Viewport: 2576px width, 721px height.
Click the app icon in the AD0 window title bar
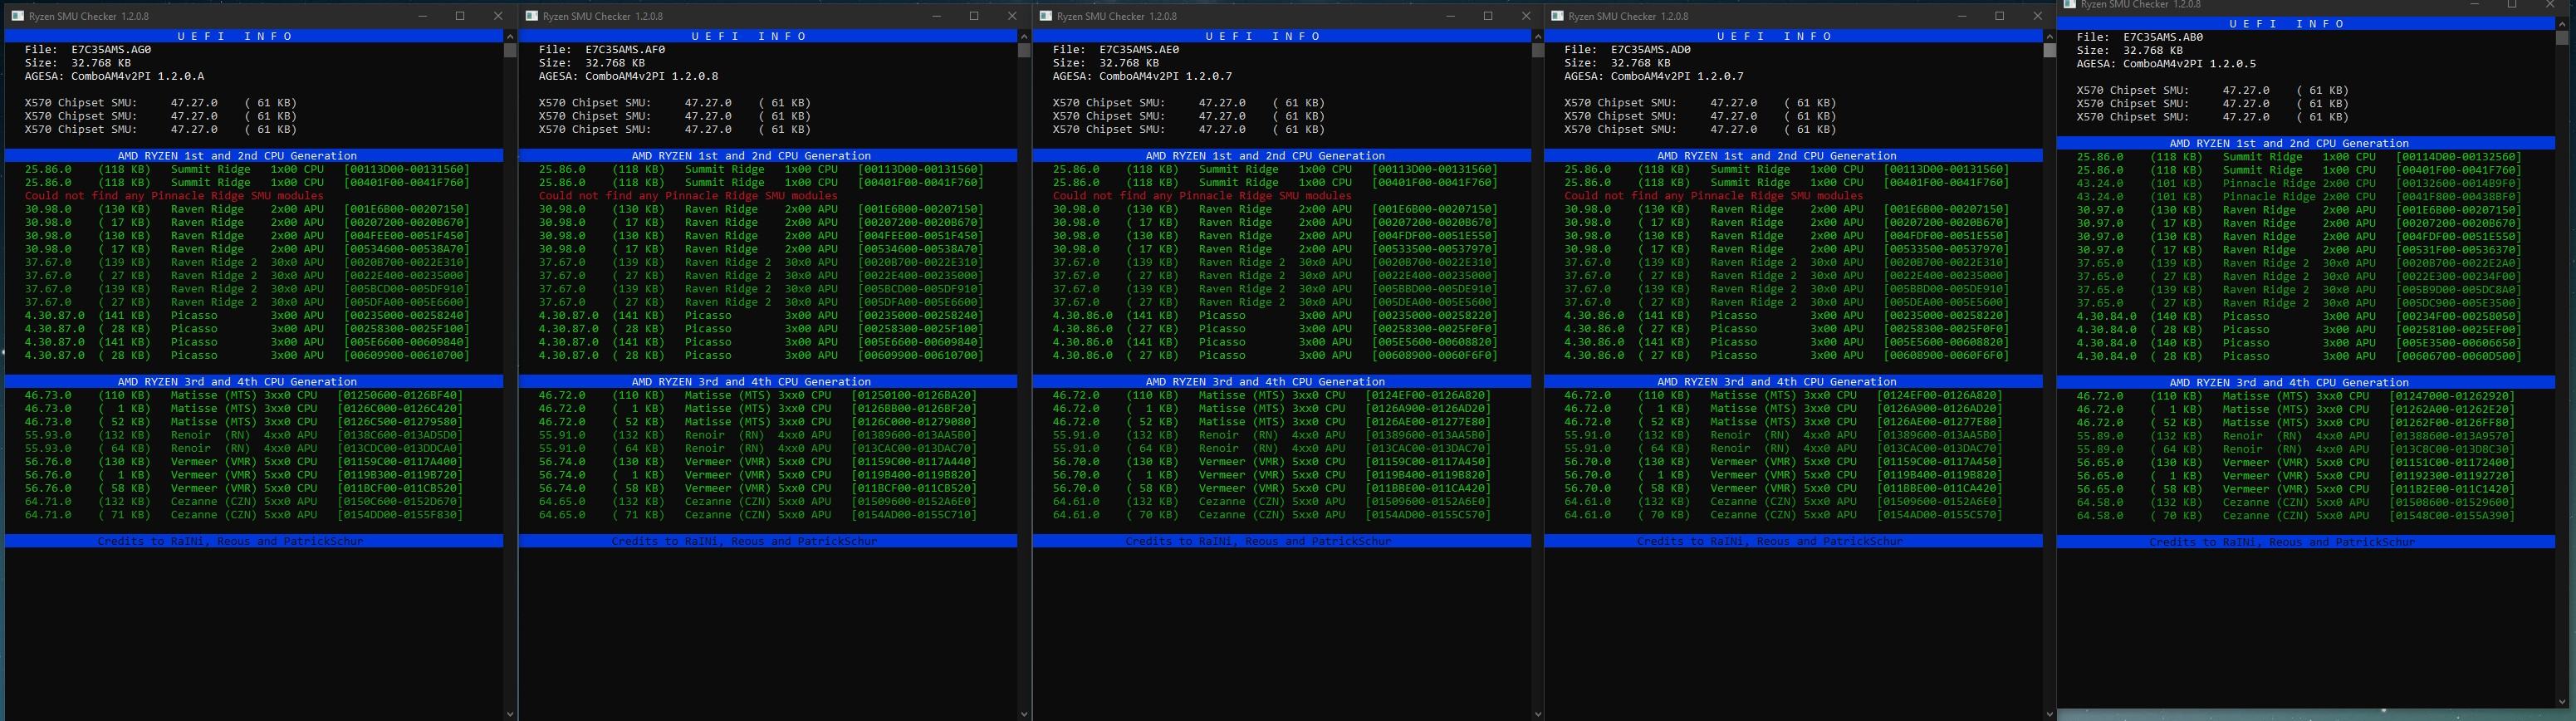[1557, 16]
